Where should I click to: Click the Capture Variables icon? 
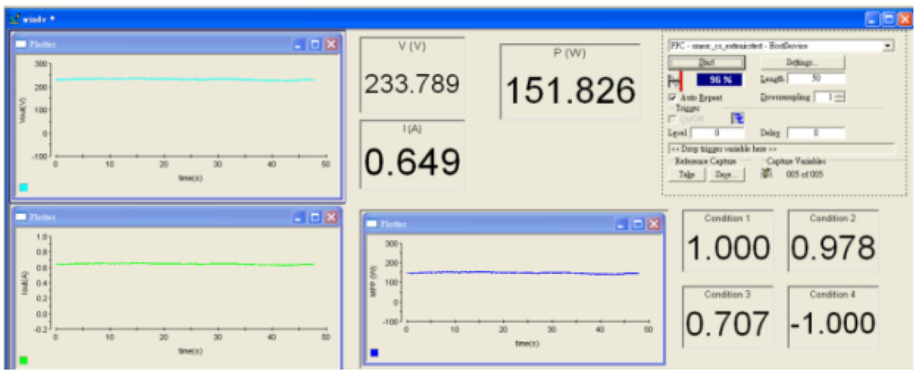pos(766,174)
